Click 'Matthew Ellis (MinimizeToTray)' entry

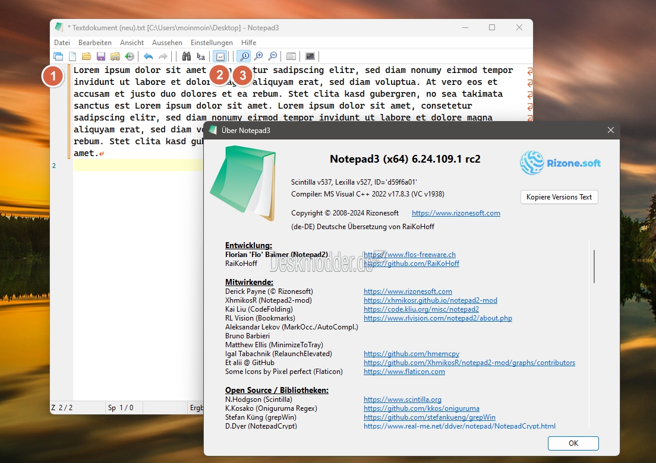point(274,345)
